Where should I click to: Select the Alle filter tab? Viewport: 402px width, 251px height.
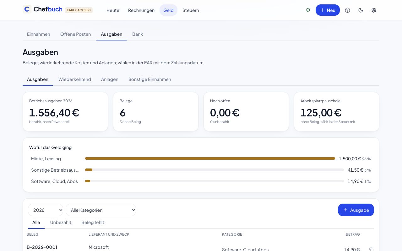36,222
